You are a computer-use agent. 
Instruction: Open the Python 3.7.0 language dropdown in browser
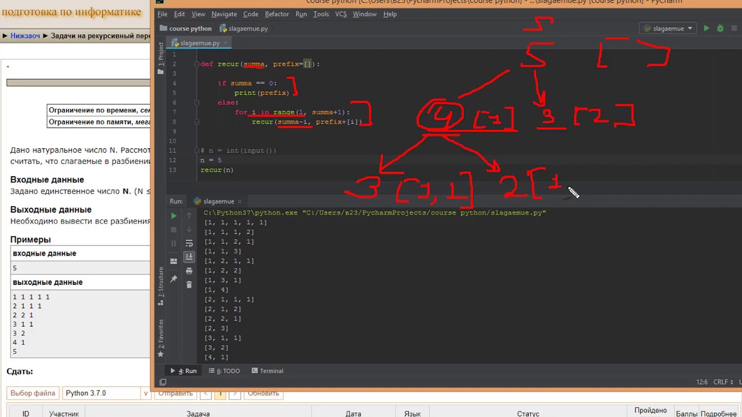(x=106, y=393)
